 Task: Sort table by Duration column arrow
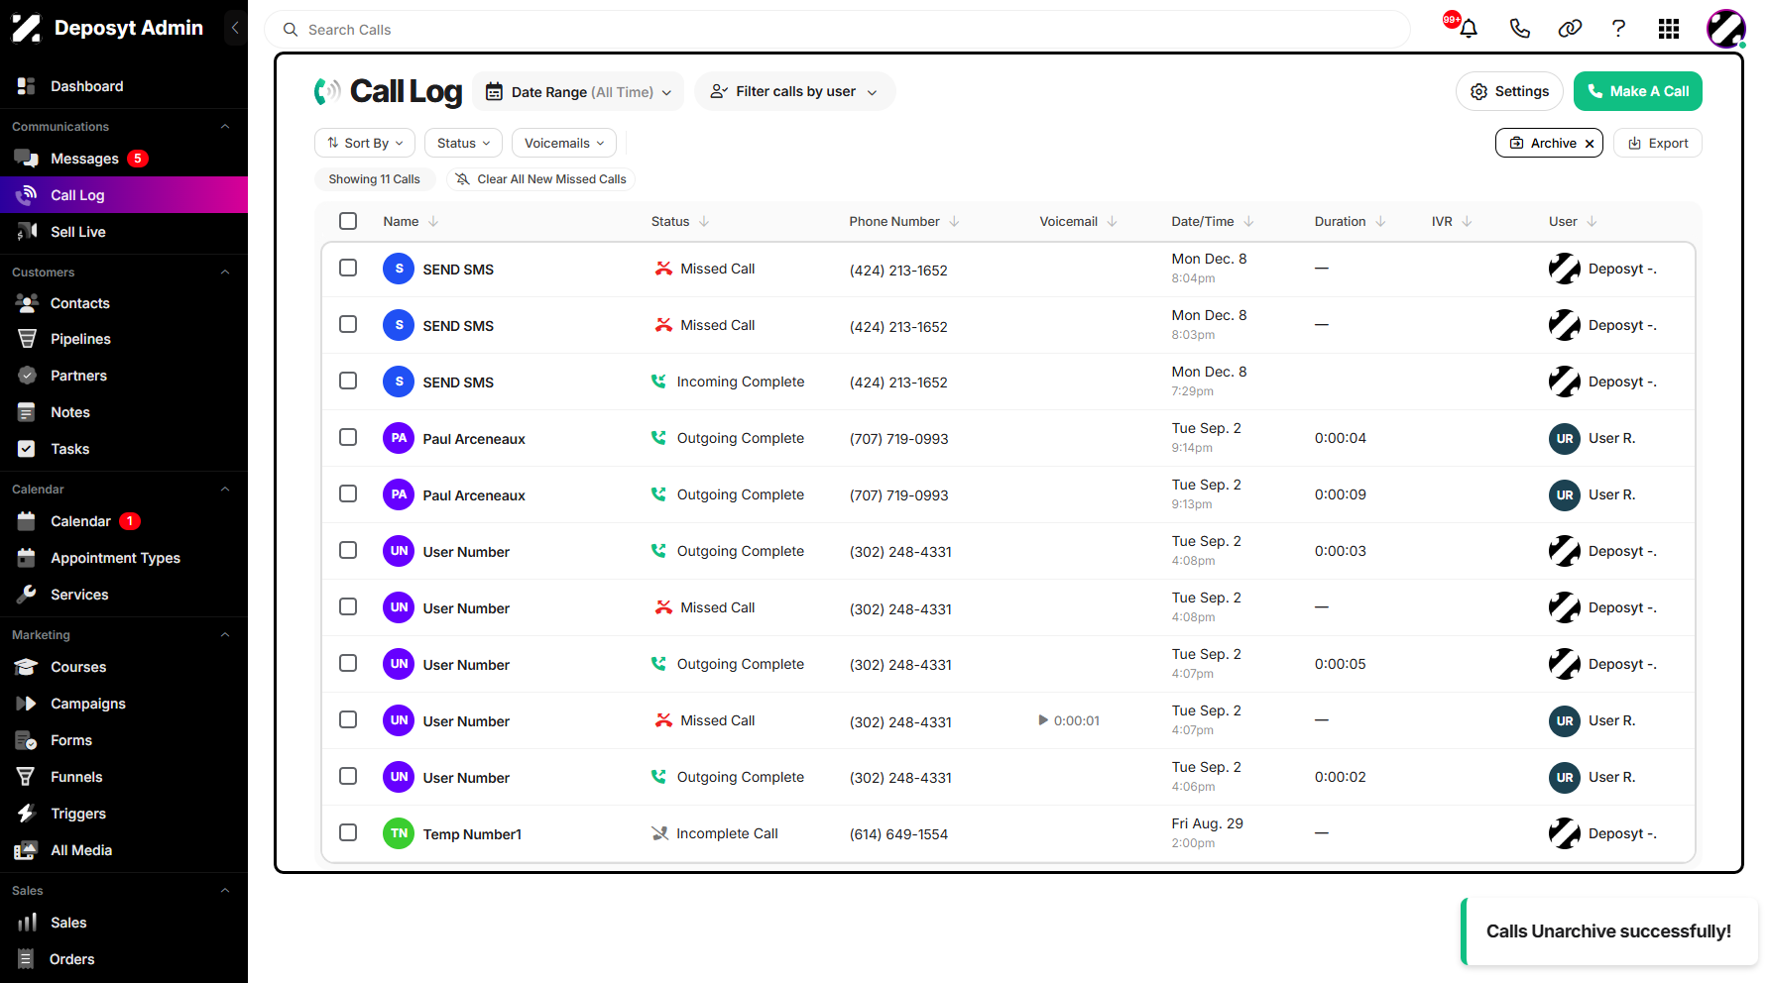pyautogui.click(x=1380, y=222)
